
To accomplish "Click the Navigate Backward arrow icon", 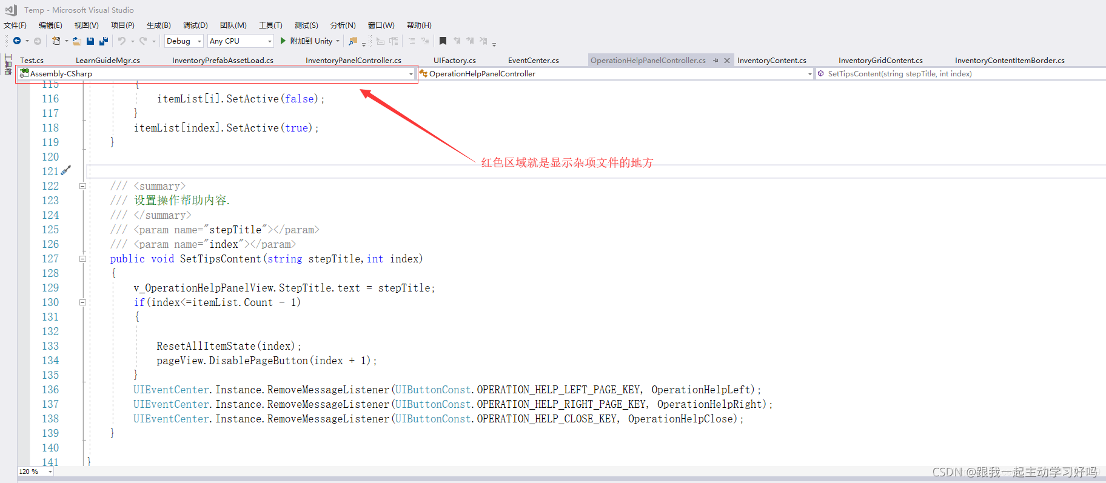I will click(17, 41).
